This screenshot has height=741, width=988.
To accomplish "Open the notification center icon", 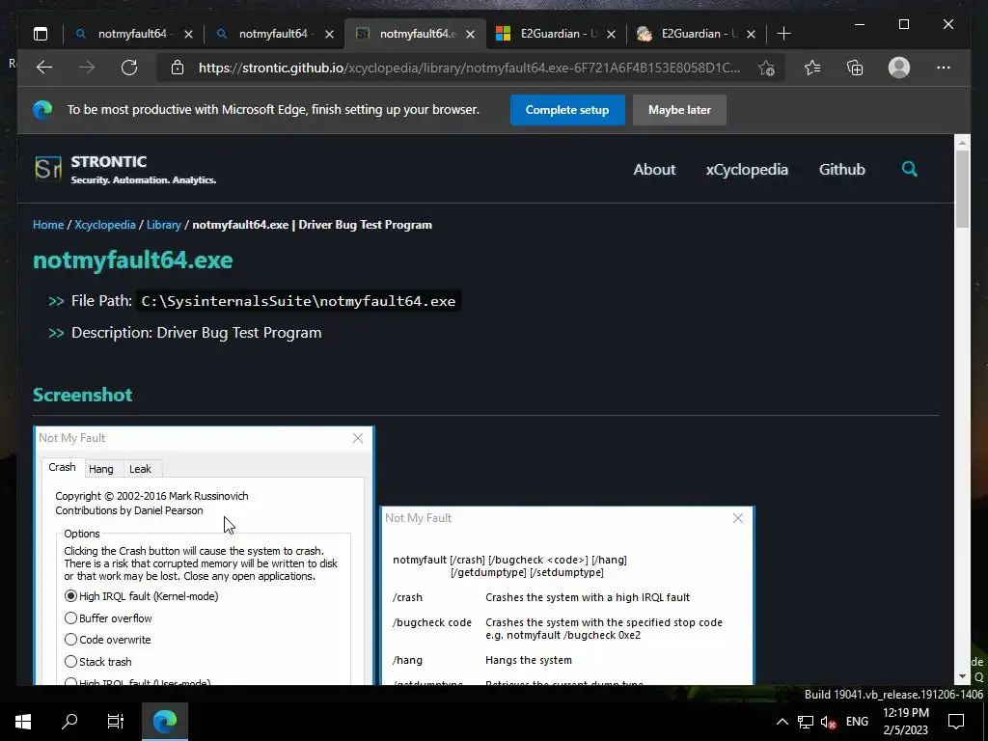I will pos(956,722).
